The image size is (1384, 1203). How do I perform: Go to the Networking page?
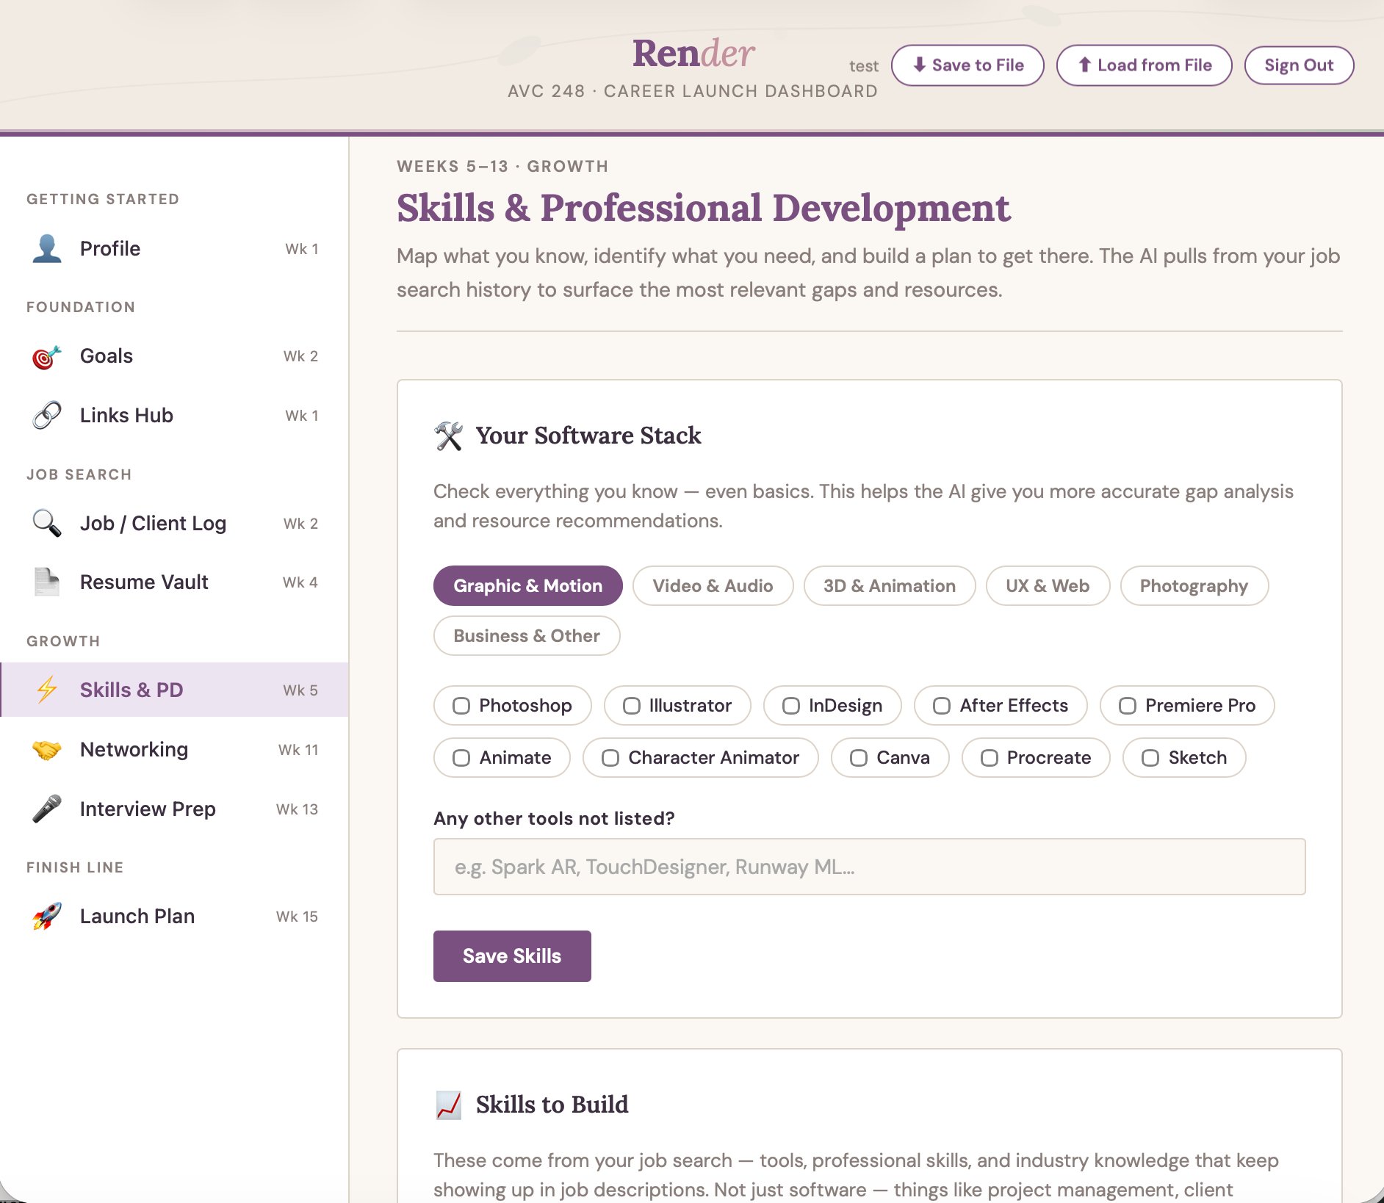(x=175, y=749)
